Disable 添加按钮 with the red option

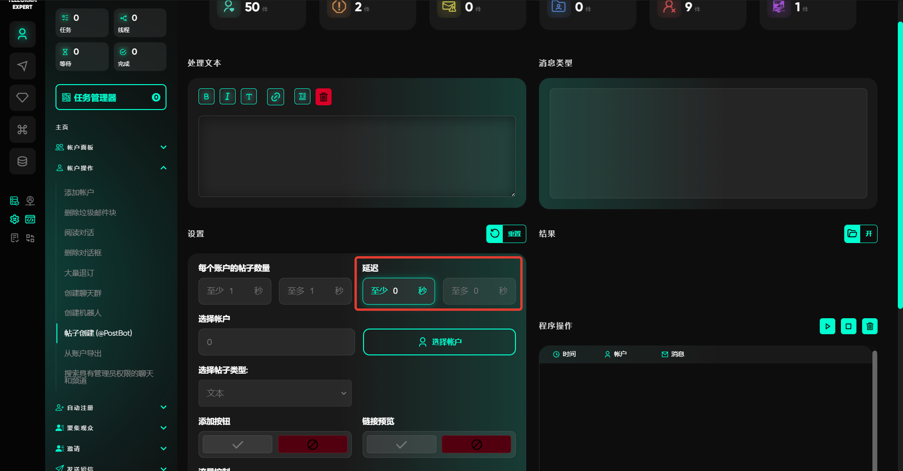point(312,444)
